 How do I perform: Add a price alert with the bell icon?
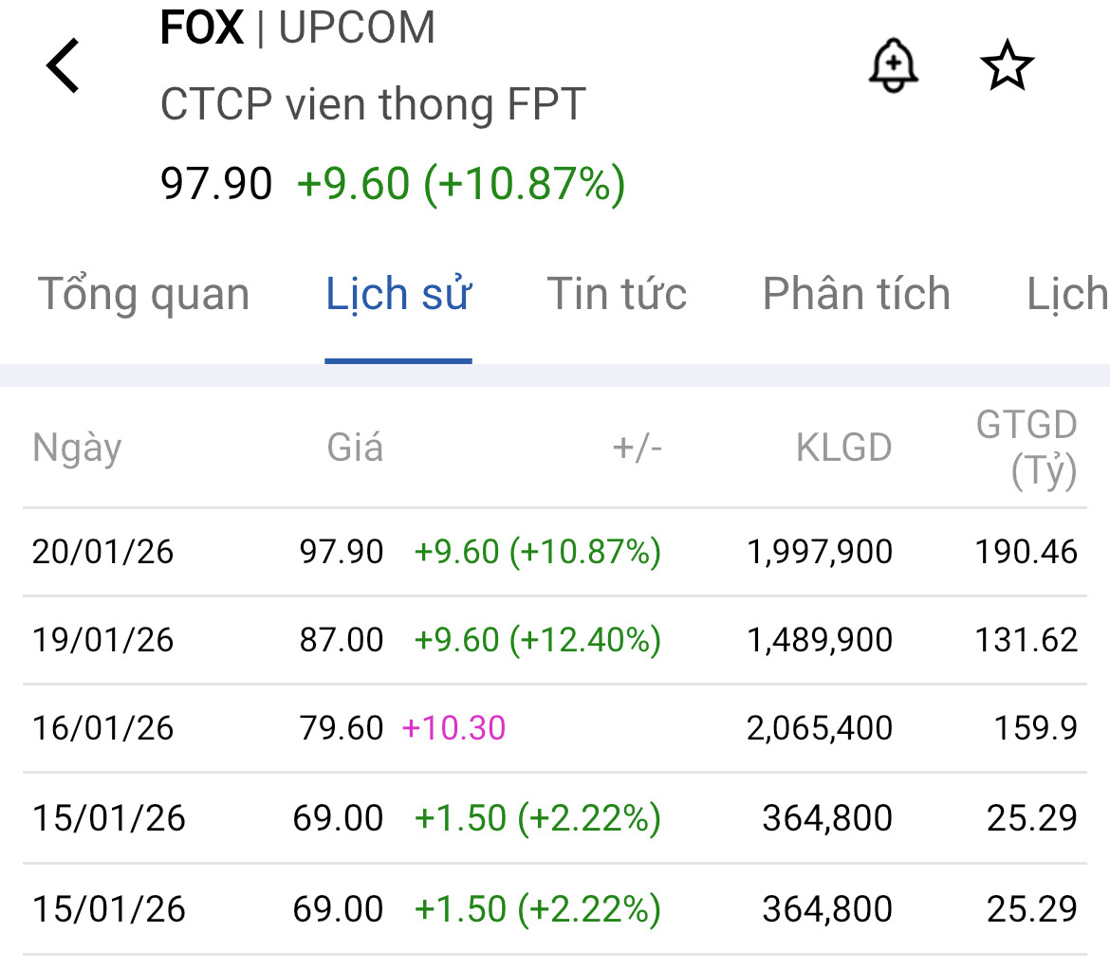(893, 66)
